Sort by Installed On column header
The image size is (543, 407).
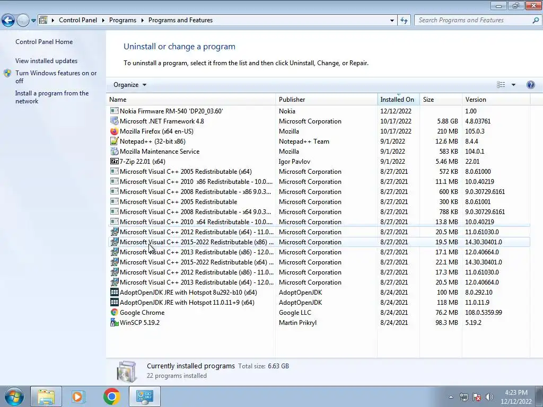click(x=398, y=99)
